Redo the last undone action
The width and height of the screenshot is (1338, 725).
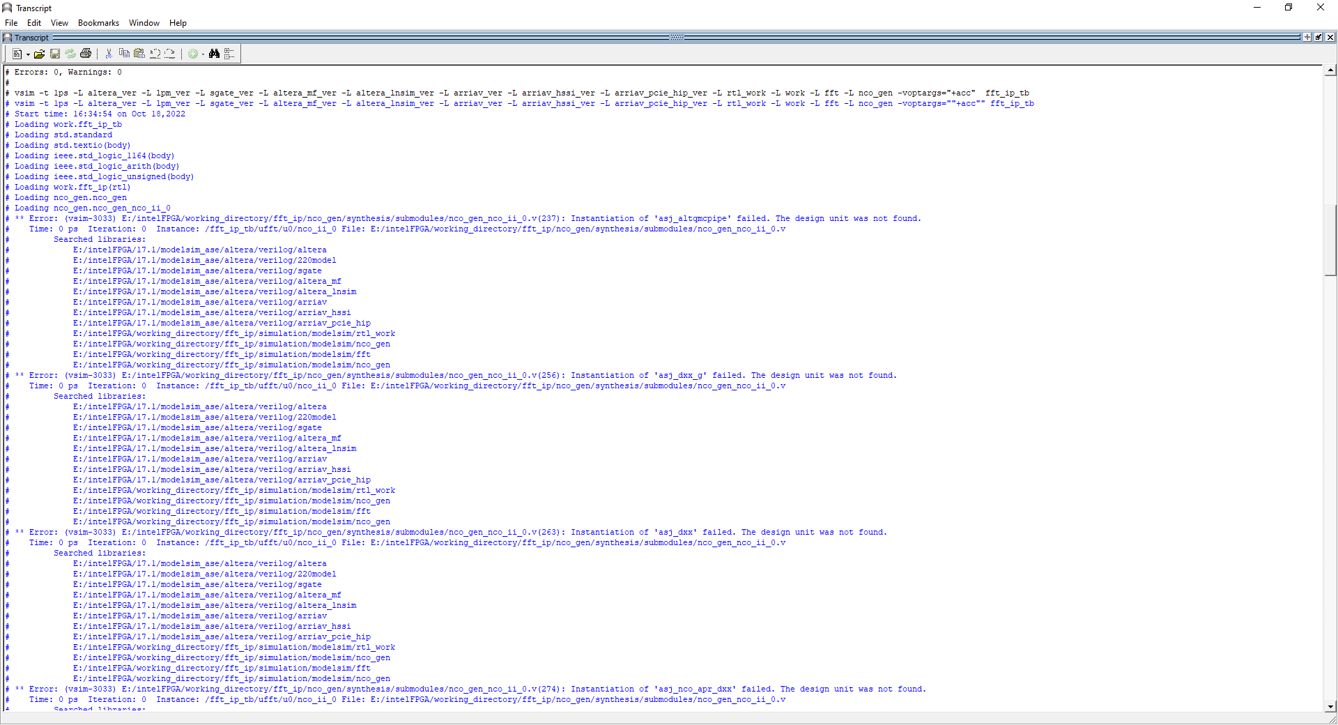pyautogui.click(x=169, y=53)
